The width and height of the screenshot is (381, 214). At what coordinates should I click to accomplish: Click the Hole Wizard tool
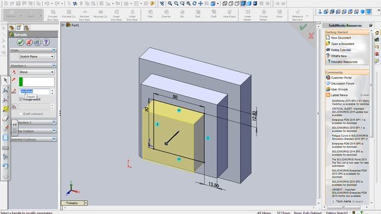(x=229, y=14)
